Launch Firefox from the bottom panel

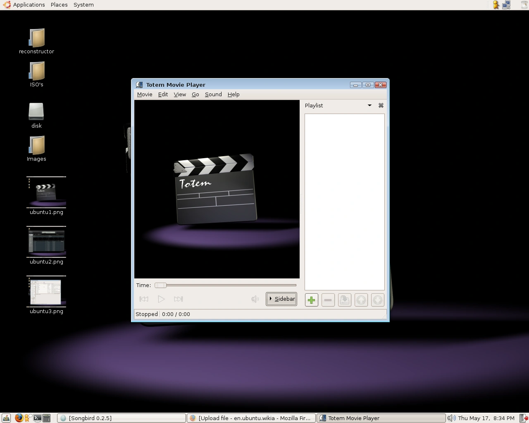point(19,418)
